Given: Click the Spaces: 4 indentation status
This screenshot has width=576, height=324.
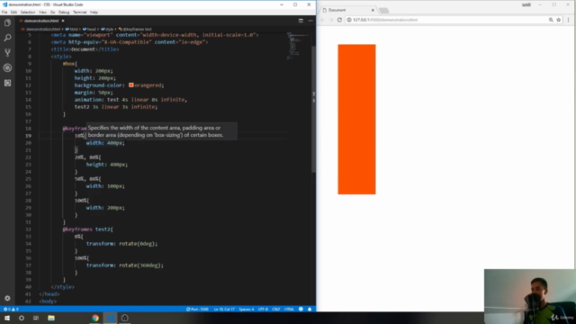Looking at the screenshot, I should (x=247, y=310).
